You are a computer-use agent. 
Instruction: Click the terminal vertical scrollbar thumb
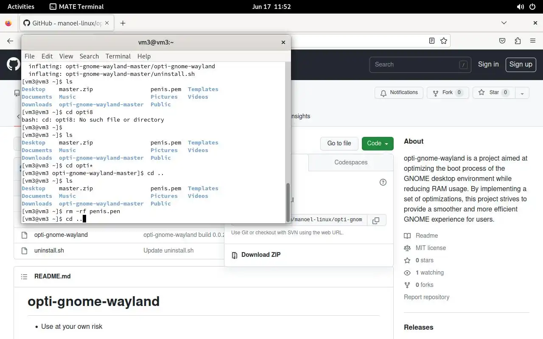288,203
